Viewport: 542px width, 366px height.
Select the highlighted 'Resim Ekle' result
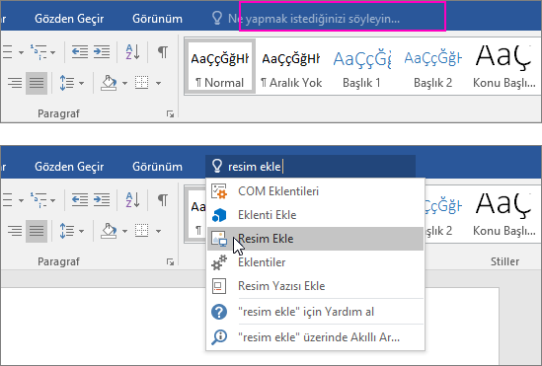[315, 239]
